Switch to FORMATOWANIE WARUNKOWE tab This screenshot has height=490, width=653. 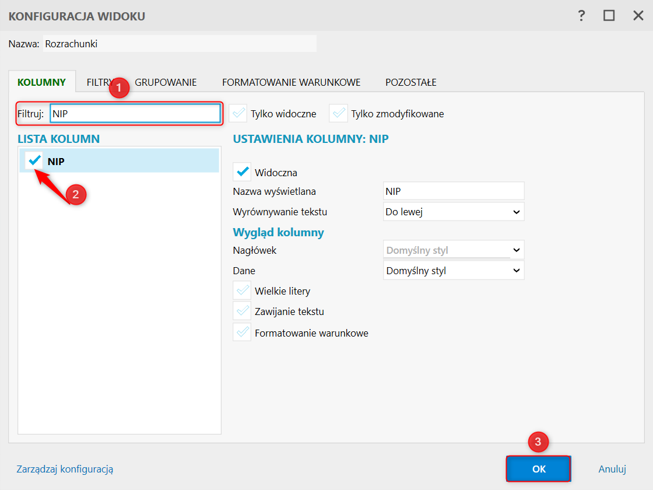point(291,82)
